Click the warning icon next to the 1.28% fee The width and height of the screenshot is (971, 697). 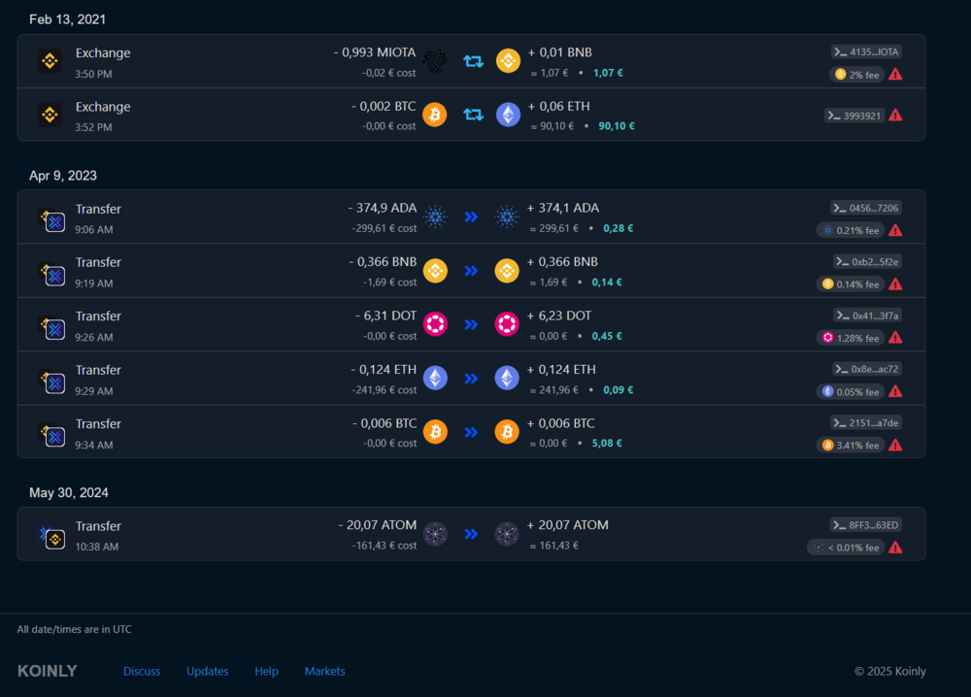pyautogui.click(x=895, y=338)
